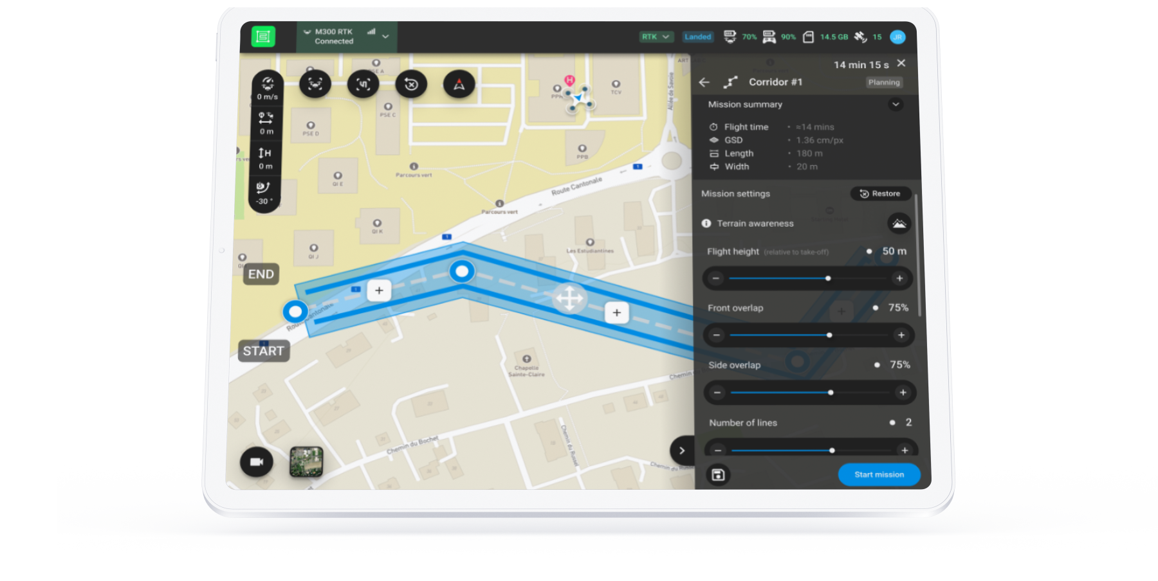This screenshot has width=1158, height=581.
Task: Click the move handle on the corridor
Action: click(569, 298)
